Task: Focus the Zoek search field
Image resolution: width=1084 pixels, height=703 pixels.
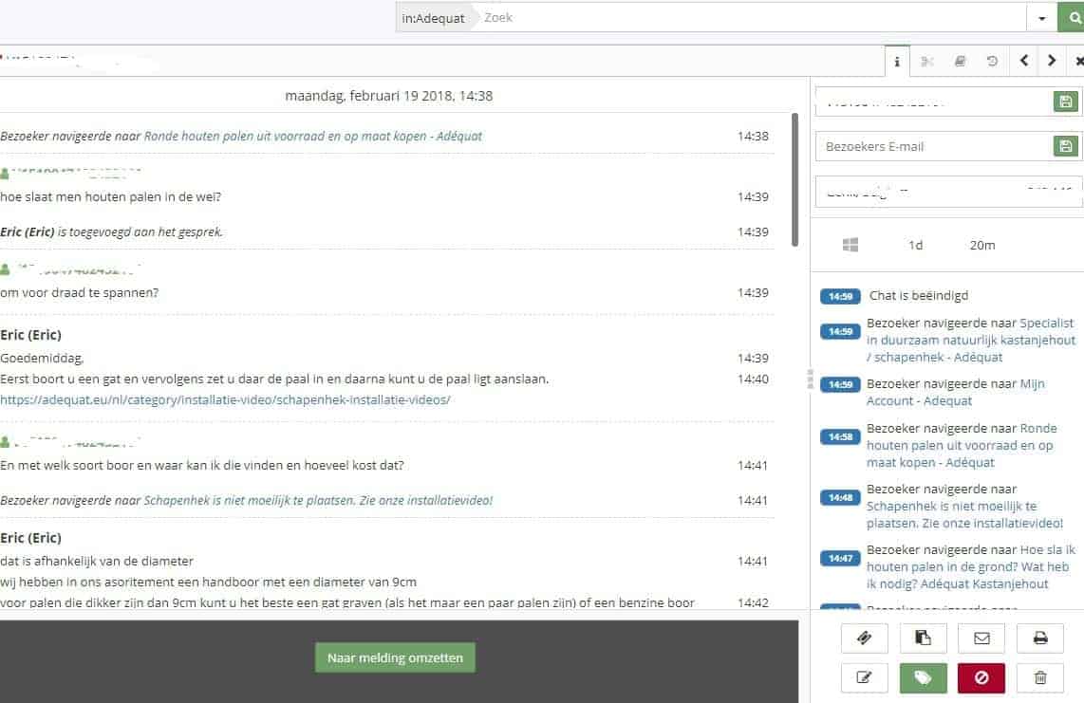Action: coord(750,18)
